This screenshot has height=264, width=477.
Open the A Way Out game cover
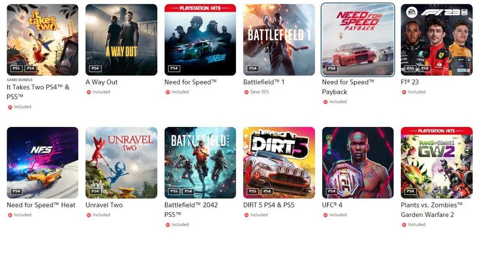pyautogui.click(x=121, y=40)
